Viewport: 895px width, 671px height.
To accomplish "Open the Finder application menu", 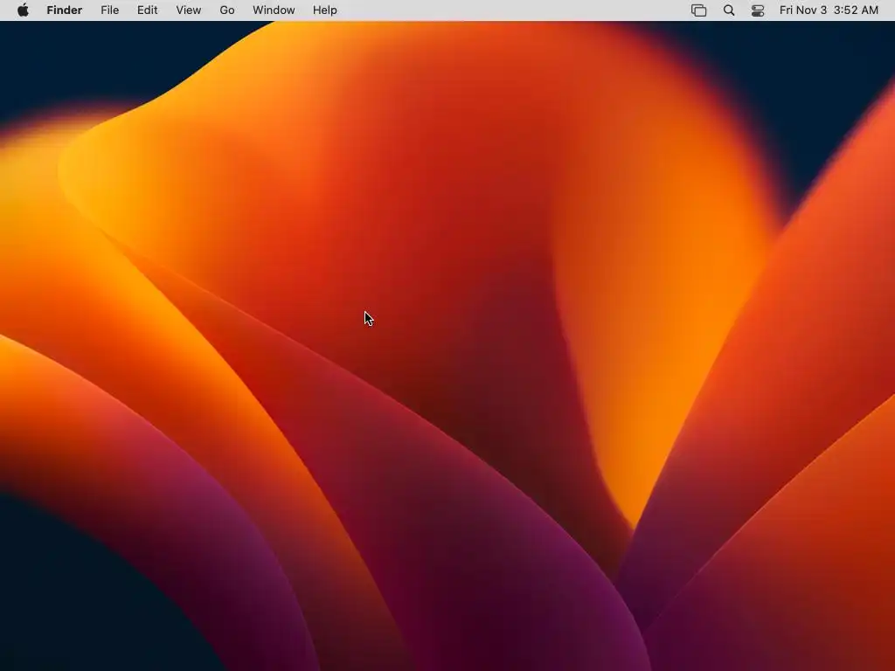I will [x=65, y=10].
